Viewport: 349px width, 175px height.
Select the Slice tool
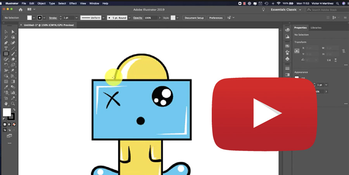(x=13, y=98)
